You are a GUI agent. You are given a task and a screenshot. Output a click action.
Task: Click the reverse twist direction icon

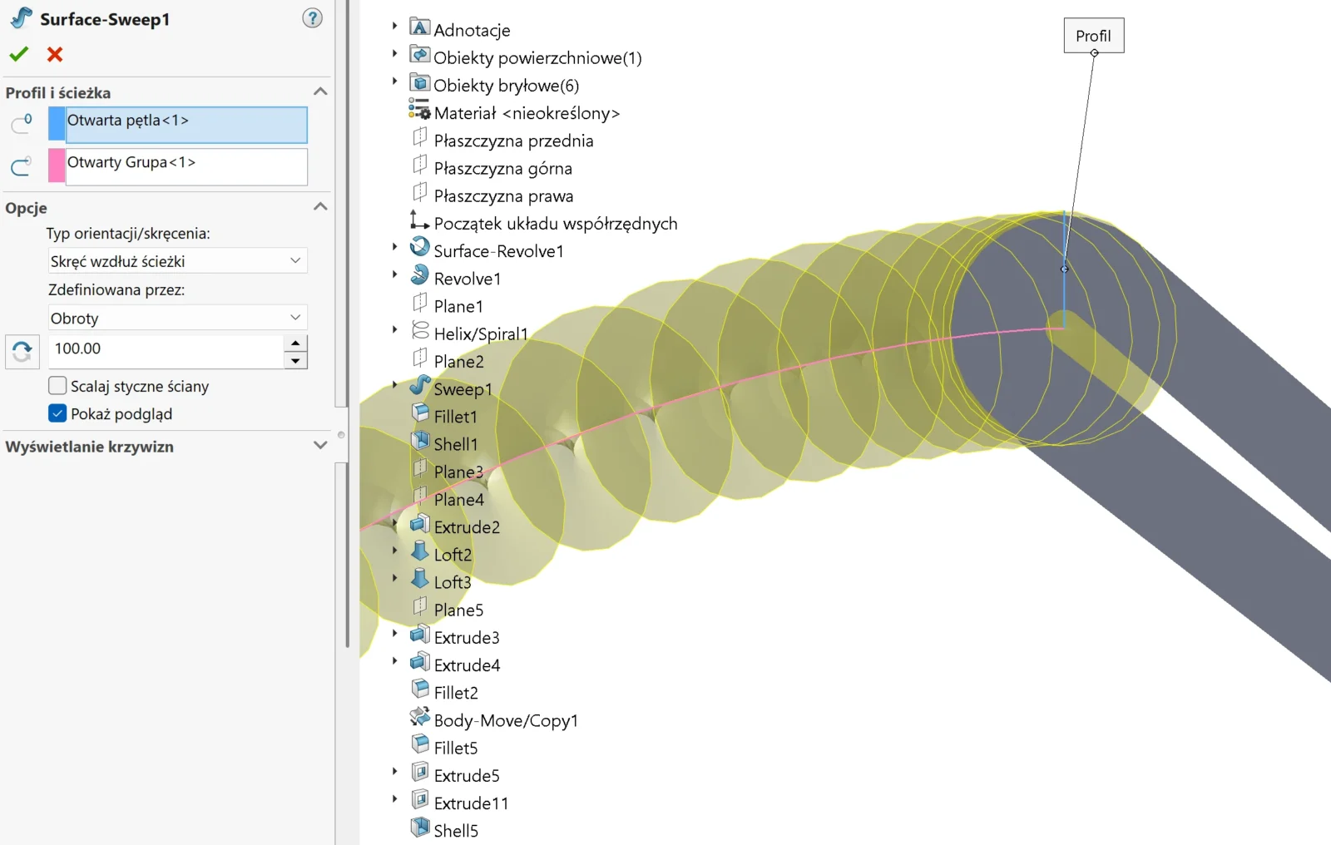click(22, 351)
